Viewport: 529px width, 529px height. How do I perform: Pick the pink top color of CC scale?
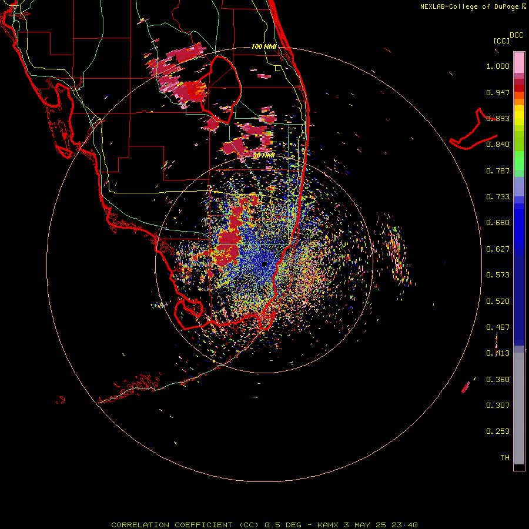tap(519, 62)
